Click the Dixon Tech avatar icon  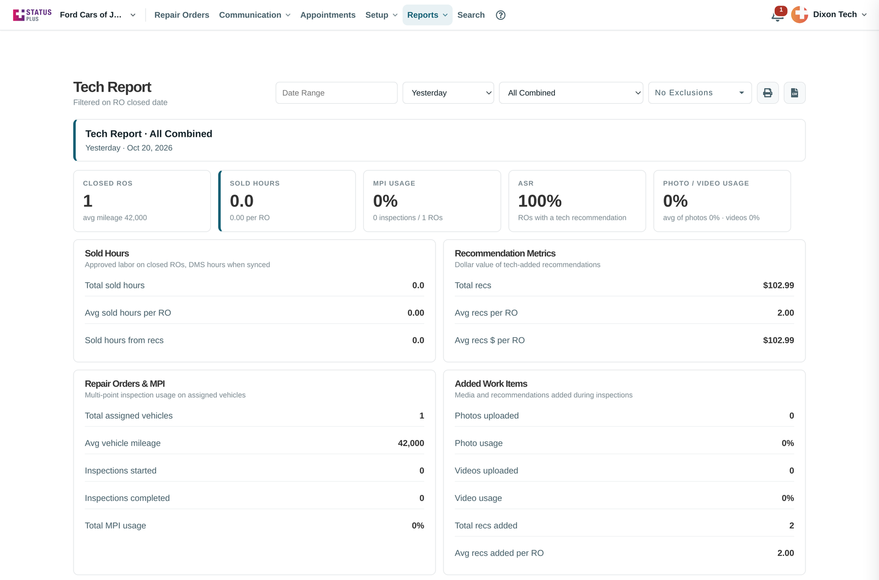click(x=799, y=15)
